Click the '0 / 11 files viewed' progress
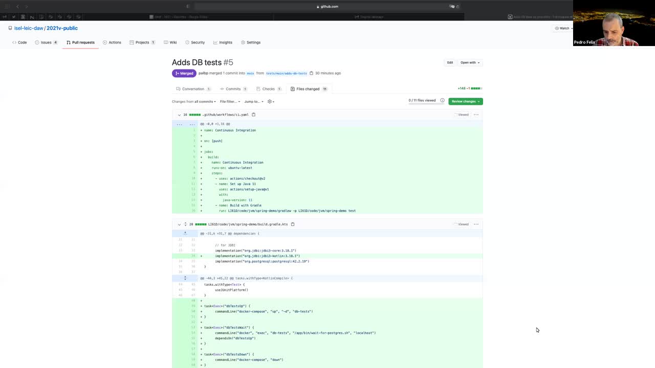 pos(422,100)
